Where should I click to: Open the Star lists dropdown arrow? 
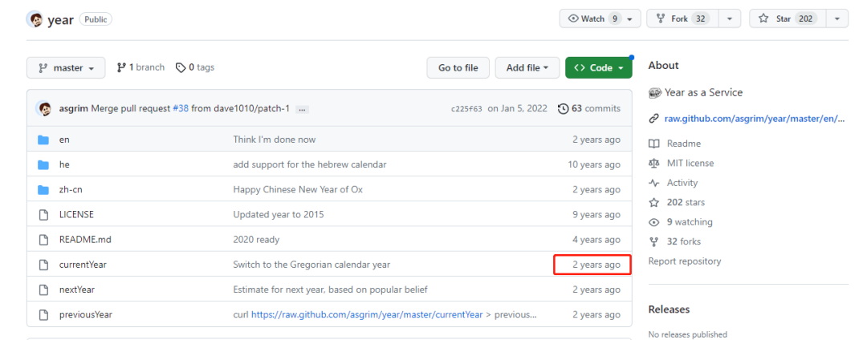point(837,18)
